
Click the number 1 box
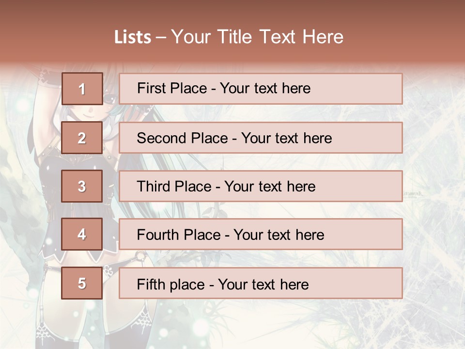[82, 89]
